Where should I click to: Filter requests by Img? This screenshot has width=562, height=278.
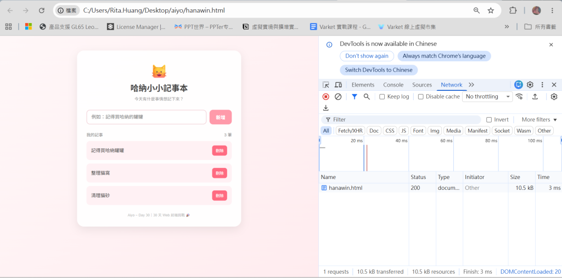click(x=435, y=131)
